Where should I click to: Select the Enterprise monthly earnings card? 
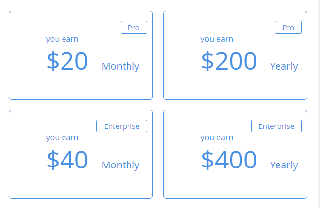[x=81, y=154]
